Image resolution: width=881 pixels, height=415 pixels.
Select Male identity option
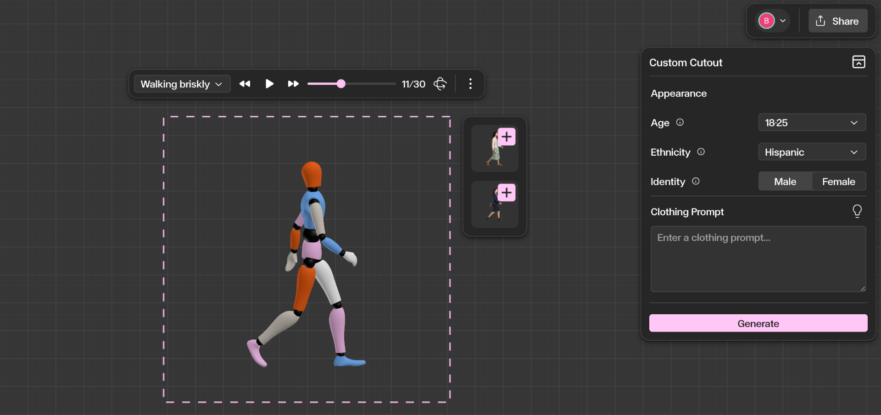point(785,181)
